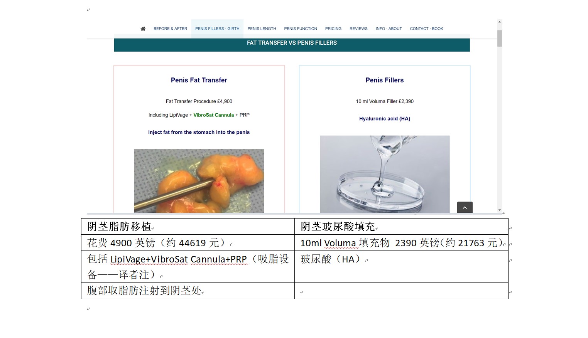Click the VibroSat Cannula green link

point(213,115)
